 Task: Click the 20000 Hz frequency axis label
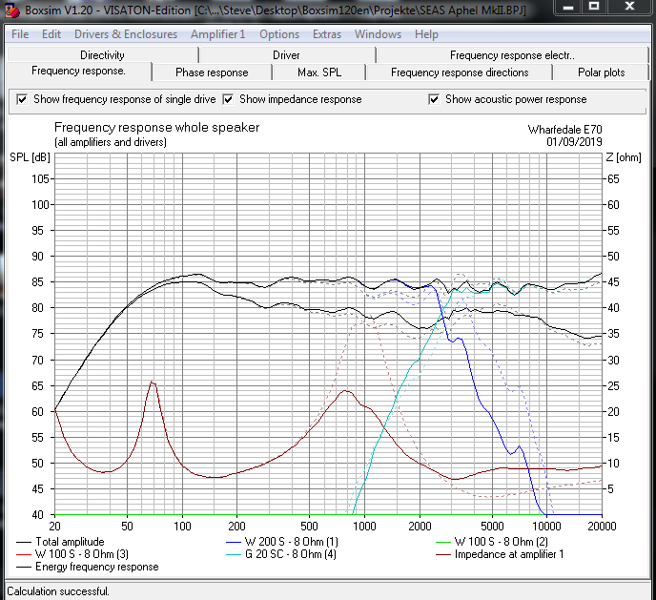click(602, 527)
